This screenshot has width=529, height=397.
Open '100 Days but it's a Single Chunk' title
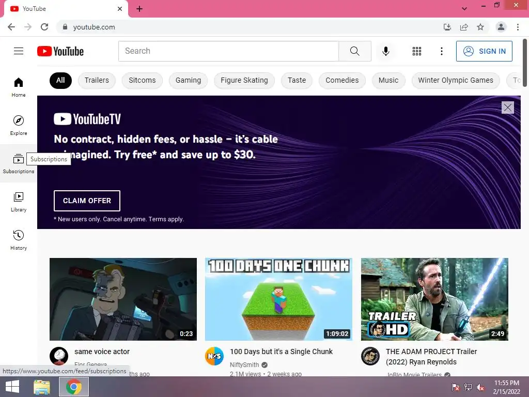[281, 352]
